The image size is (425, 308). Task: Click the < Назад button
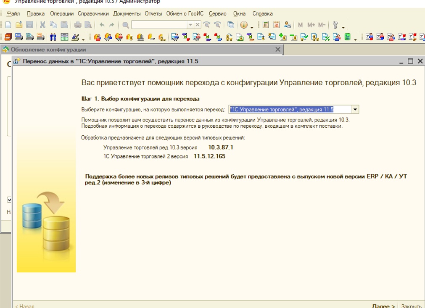coord(25,306)
